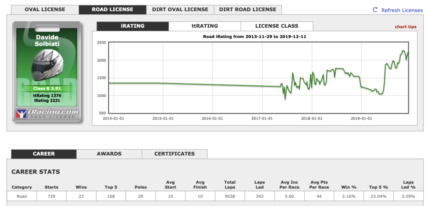This screenshot has height=206, width=428.
Task: Click the 2018-01-01 axis label
Action: [312, 118]
